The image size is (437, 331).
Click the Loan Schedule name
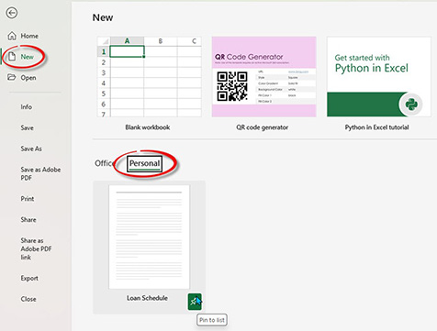(147, 298)
